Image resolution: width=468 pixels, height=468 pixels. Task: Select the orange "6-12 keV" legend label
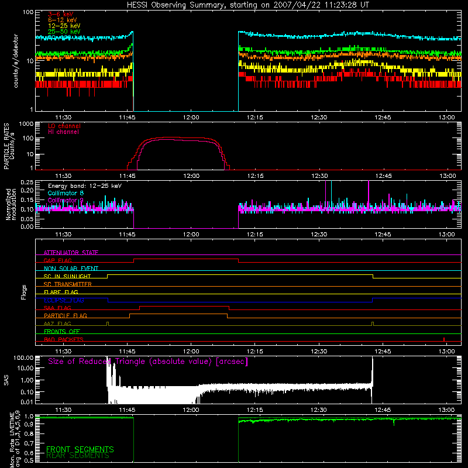pos(63,20)
